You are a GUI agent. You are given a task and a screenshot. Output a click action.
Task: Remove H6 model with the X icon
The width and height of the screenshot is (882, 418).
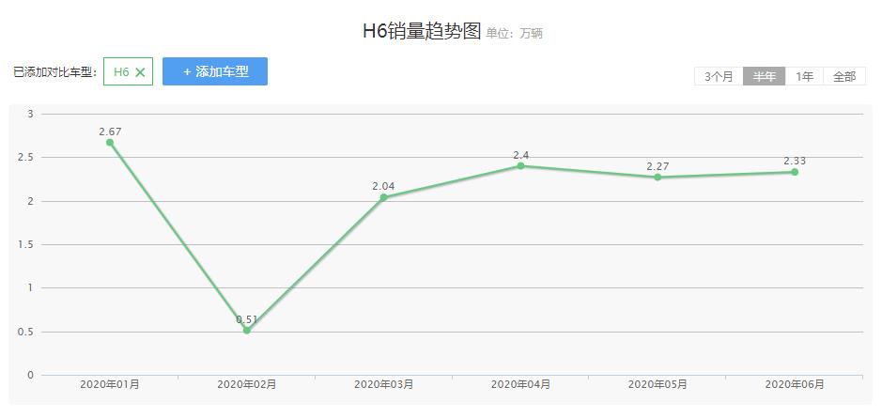(x=141, y=72)
